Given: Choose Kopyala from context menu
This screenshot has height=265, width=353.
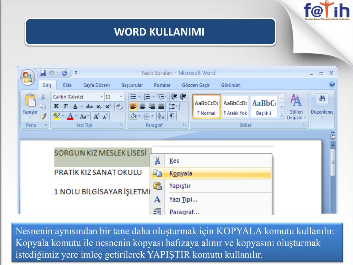Looking at the screenshot, I should (x=211, y=173).
